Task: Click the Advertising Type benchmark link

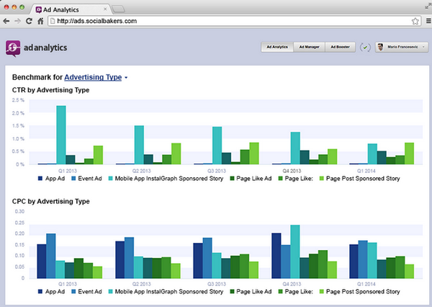Action: (x=93, y=77)
